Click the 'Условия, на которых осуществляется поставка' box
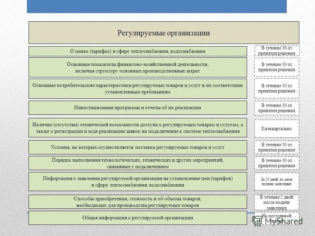 [x=138, y=147]
